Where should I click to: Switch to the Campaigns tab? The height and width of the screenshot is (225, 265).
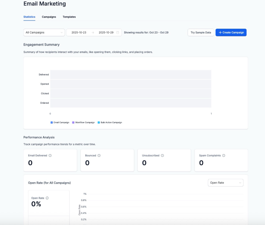[49, 17]
